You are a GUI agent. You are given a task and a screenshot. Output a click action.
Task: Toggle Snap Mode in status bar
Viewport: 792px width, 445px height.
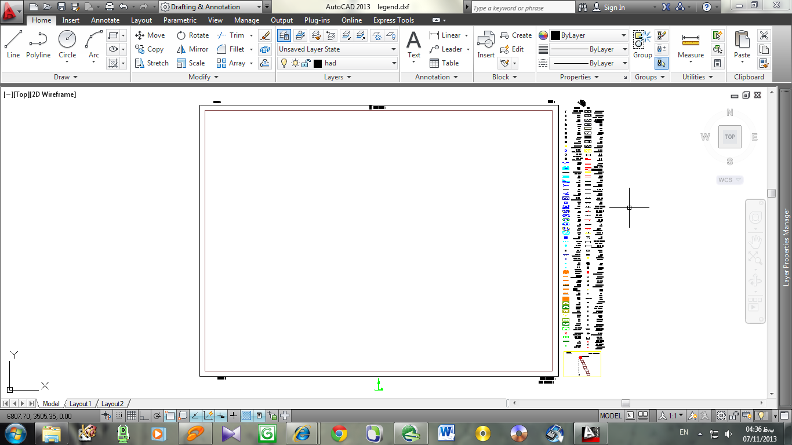(119, 415)
